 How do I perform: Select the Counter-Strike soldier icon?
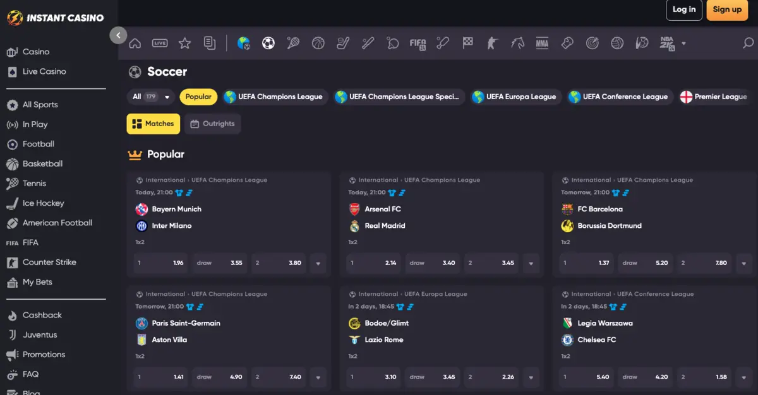pyautogui.click(x=492, y=44)
